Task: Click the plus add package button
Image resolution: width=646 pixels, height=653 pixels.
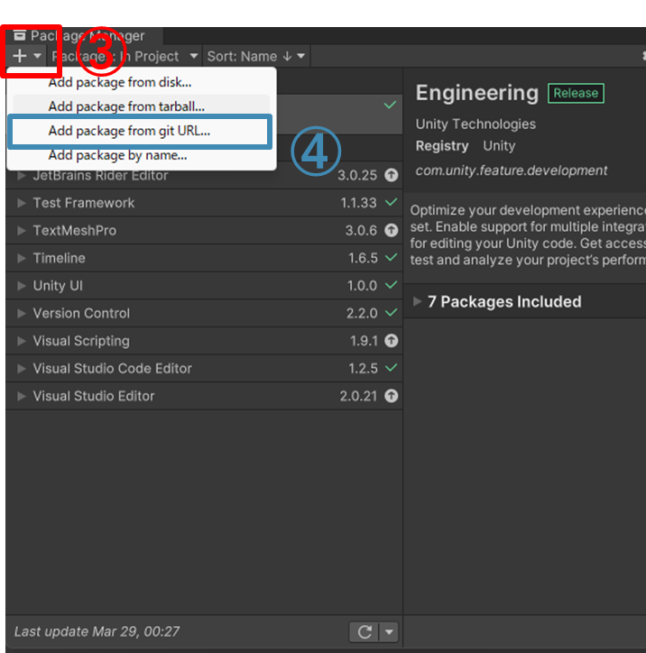Action: coord(21,56)
